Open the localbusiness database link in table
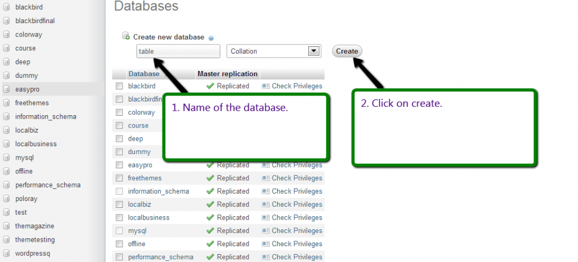The height and width of the screenshot is (262, 578). pos(148,217)
